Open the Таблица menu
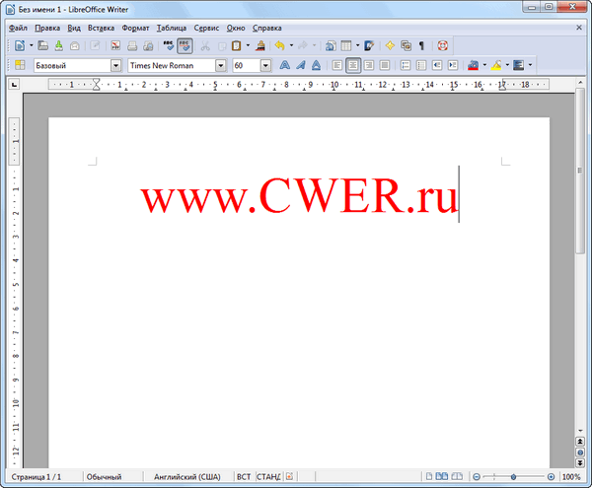This screenshot has width=592, height=488. pos(174,29)
